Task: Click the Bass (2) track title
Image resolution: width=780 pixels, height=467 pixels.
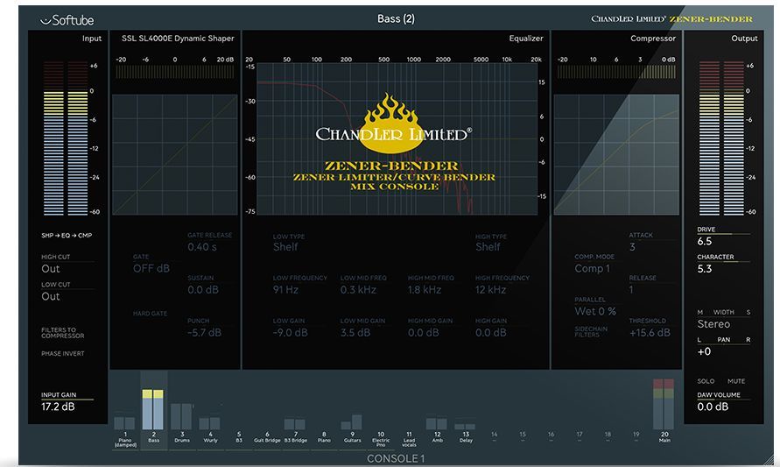Action: [x=396, y=19]
